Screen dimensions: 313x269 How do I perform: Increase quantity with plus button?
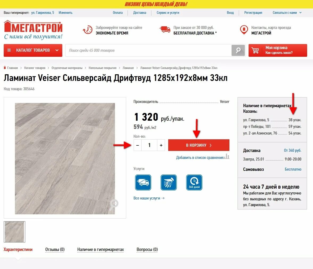pos(161,145)
